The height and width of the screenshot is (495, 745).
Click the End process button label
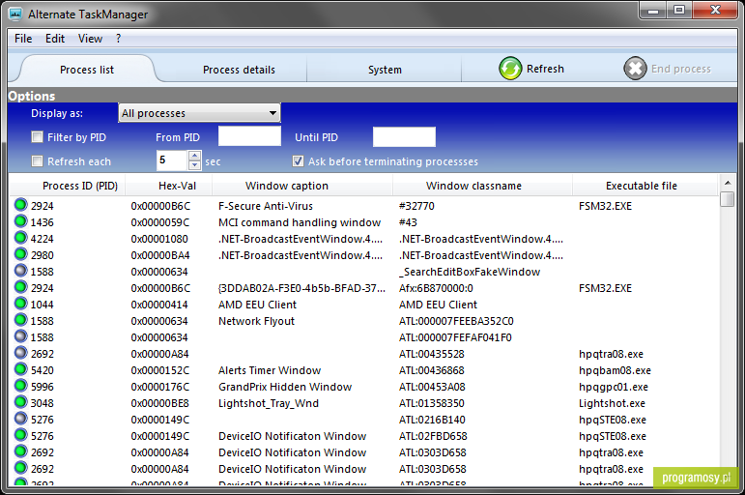[681, 69]
